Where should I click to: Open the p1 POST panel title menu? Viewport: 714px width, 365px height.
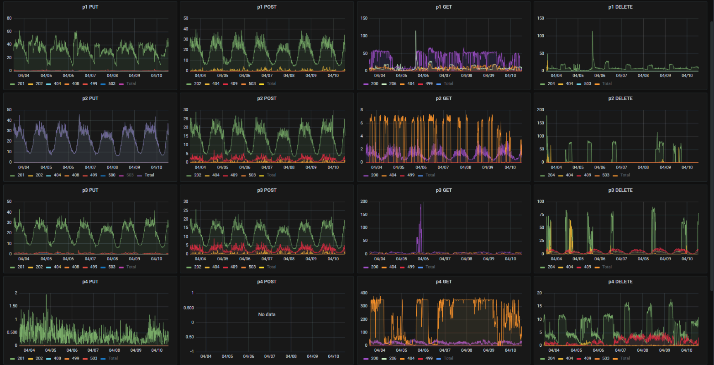click(x=267, y=7)
